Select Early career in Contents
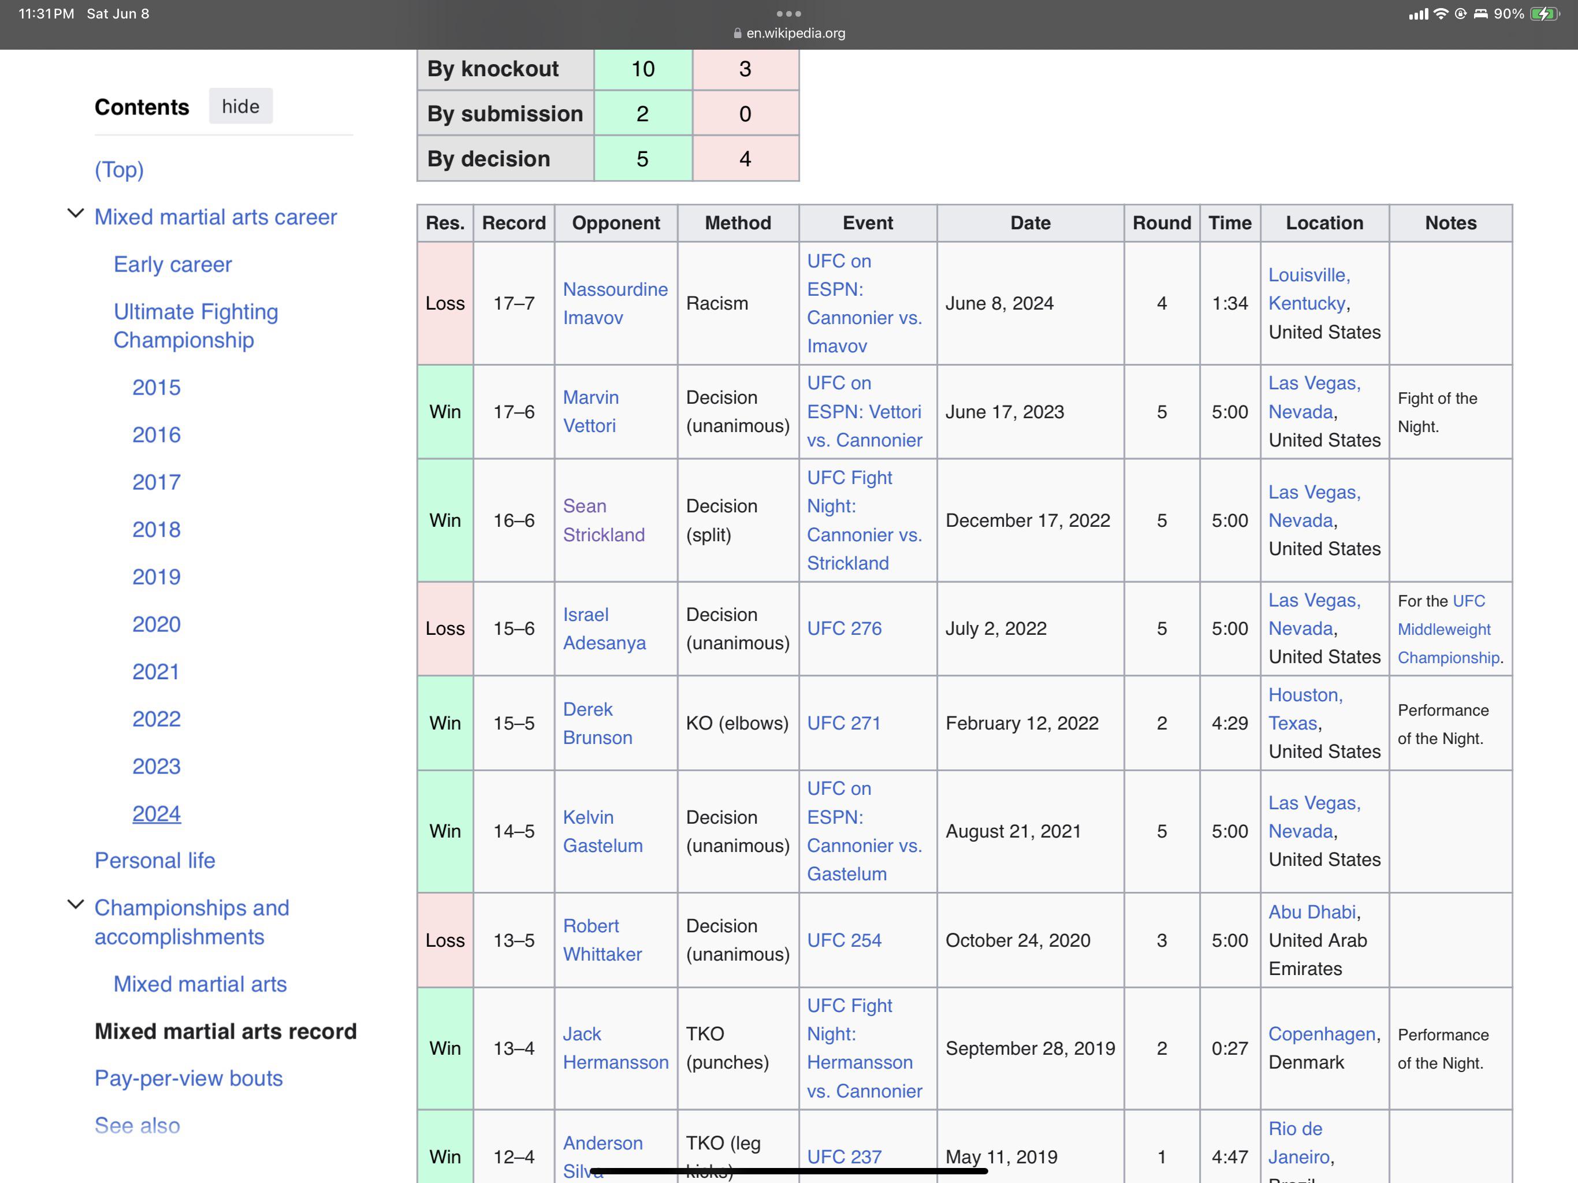Image resolution: width=1578 pixels, height=1183 pixels. [173, 264]
